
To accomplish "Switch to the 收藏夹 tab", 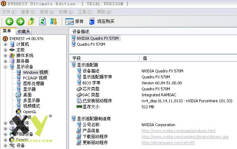I will tap(24, 31).
